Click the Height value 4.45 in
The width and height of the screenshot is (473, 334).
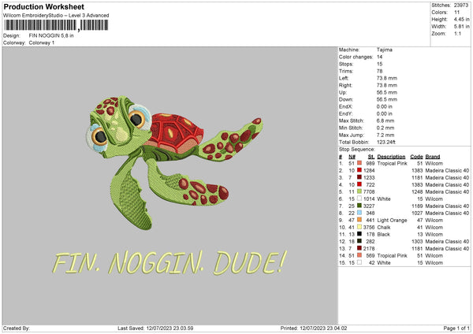[461, 19]
